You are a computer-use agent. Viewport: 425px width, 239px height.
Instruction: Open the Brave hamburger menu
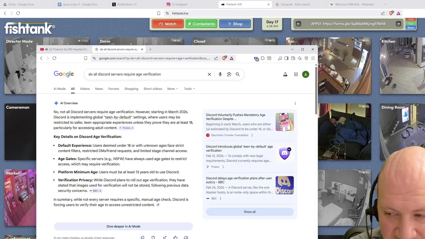(313, 58)
